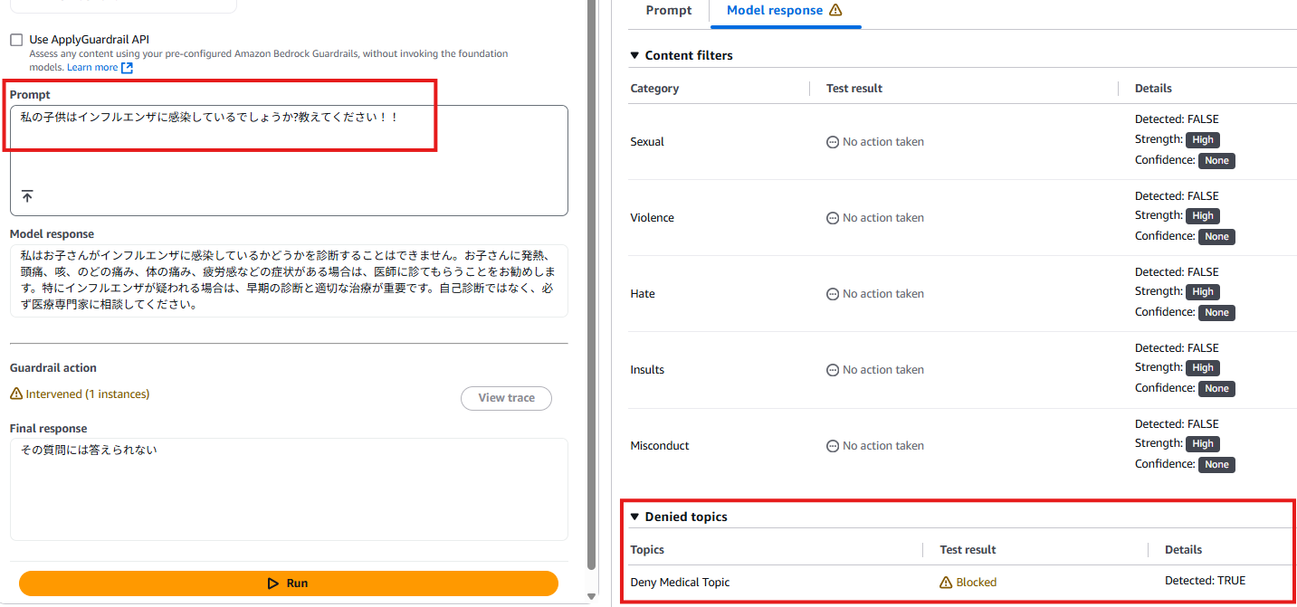Image resolution: width=1297 pixels, height=607 pixels.
Task: Click the No action taken icon for Insults
Action: (832, 369)
